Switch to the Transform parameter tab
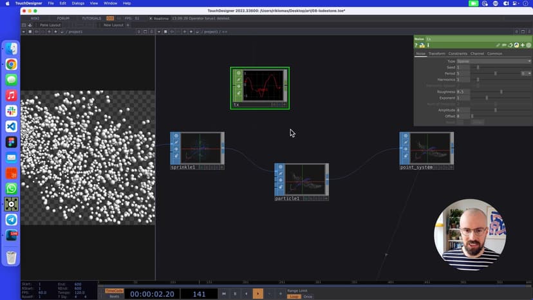Viewport: 533px width, 300px height. pyautogui.click(x=436, y=53)
